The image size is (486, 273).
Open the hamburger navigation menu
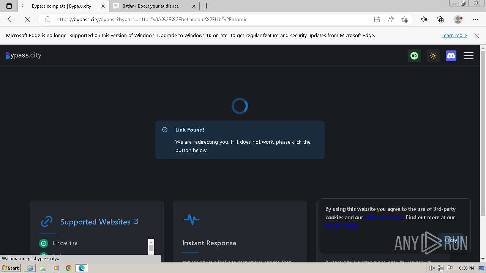(x=469, y=56)
